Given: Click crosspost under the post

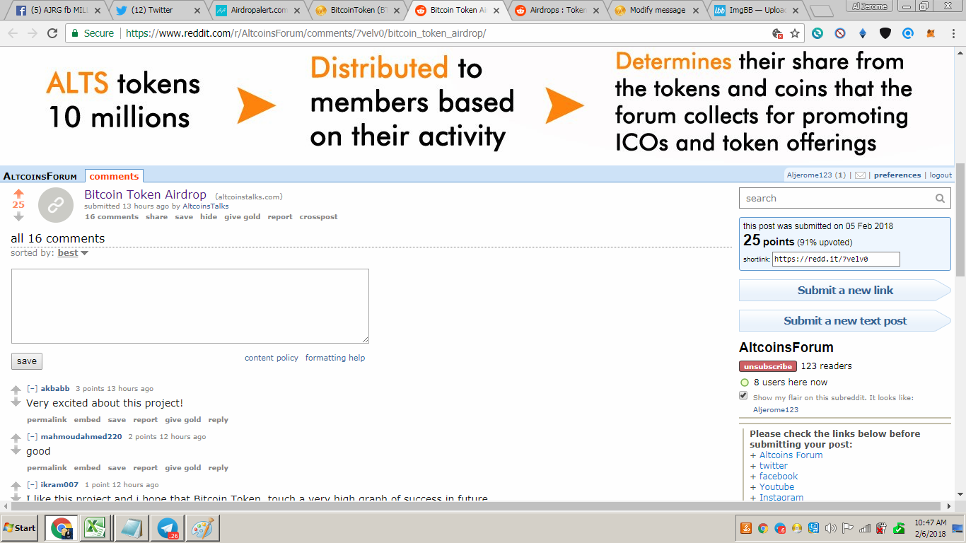Looking at the screenshot, I should [318, 217].
